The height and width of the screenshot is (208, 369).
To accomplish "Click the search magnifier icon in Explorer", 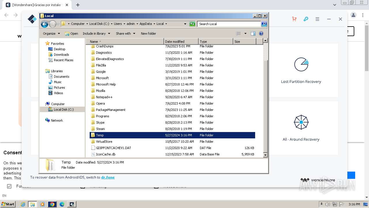I will tap(264, 24).
